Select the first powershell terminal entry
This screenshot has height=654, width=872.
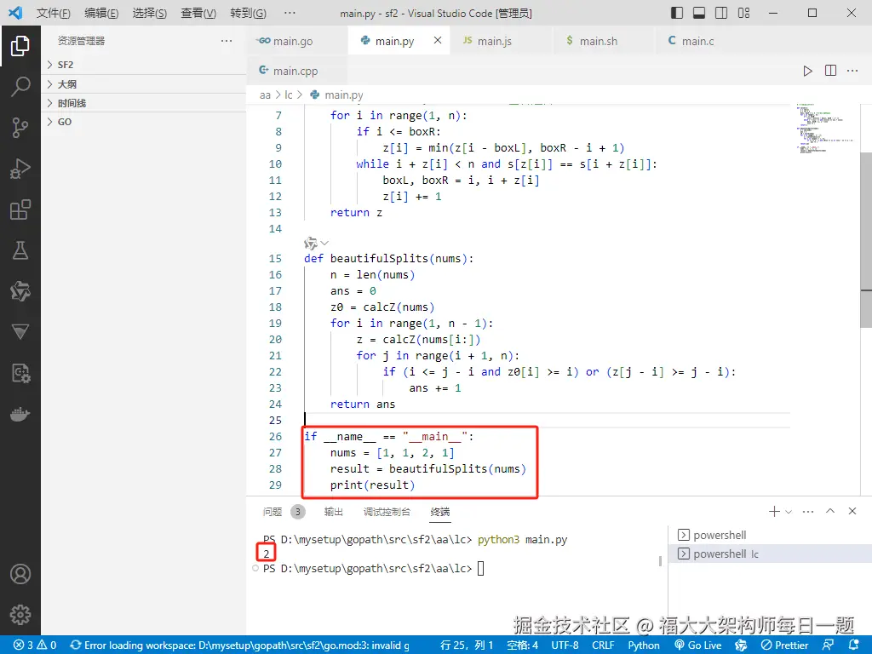point(770,535)
